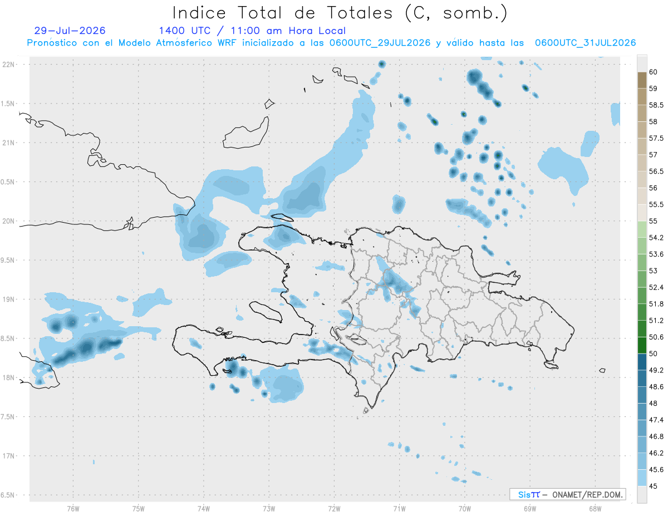Click the "73W" longitude label
Screen dimensions: 668x516
(x=269, y=508)
